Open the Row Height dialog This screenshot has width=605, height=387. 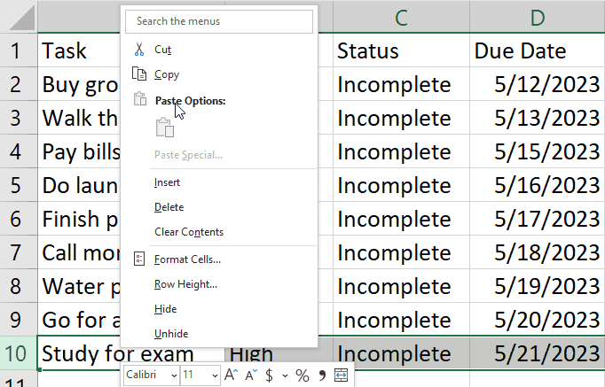point(185,284)
